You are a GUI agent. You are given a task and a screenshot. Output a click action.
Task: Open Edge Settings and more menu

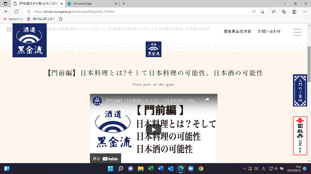[x=305, y=12]
